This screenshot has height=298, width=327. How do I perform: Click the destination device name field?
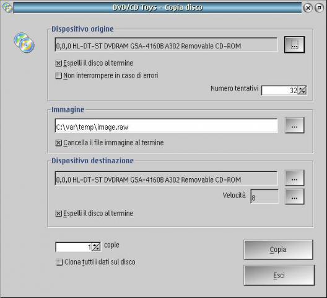(x=166, y=178)
